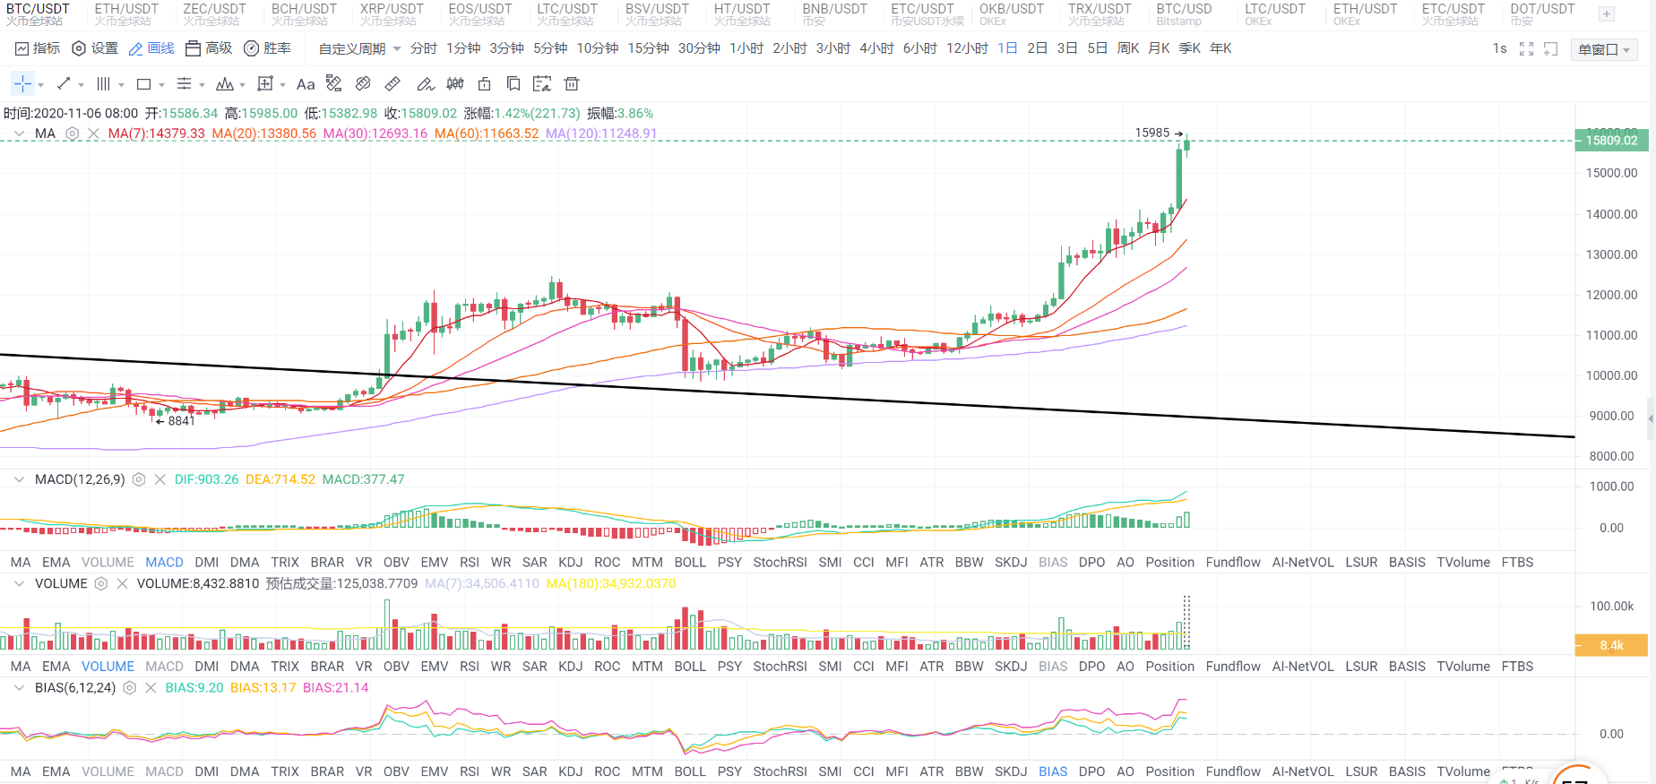Switch to BTC/USD Bitstamp tab
The width and height of the screenshot is (1656, 784).
click(1184, 14)
